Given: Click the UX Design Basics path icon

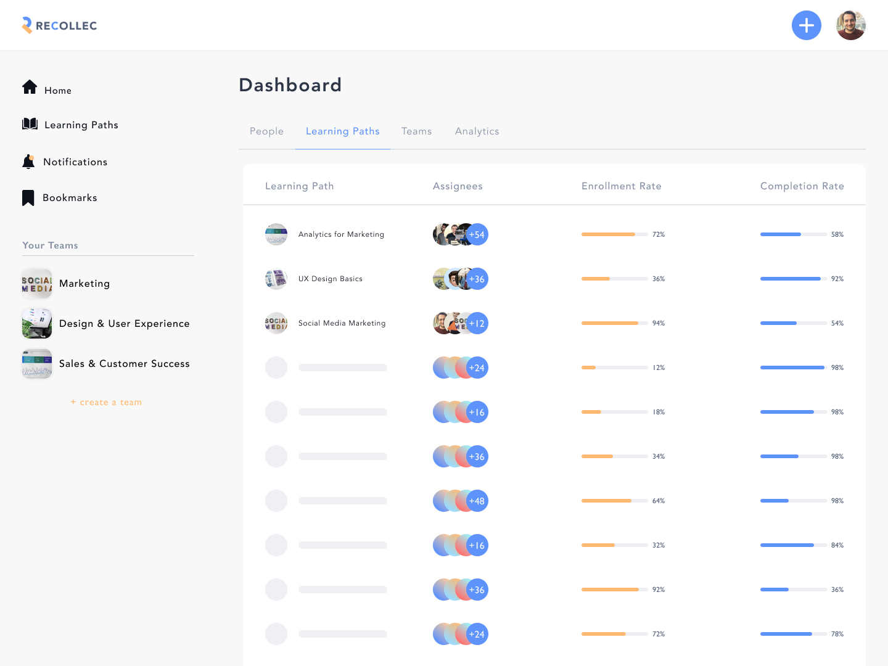Looking at the screenshot, I should pyautogui.click(x=276, y=279).
